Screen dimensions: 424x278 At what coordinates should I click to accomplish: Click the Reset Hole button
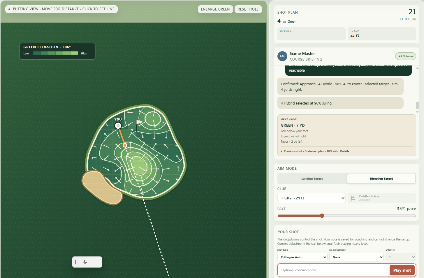(248, 9)
